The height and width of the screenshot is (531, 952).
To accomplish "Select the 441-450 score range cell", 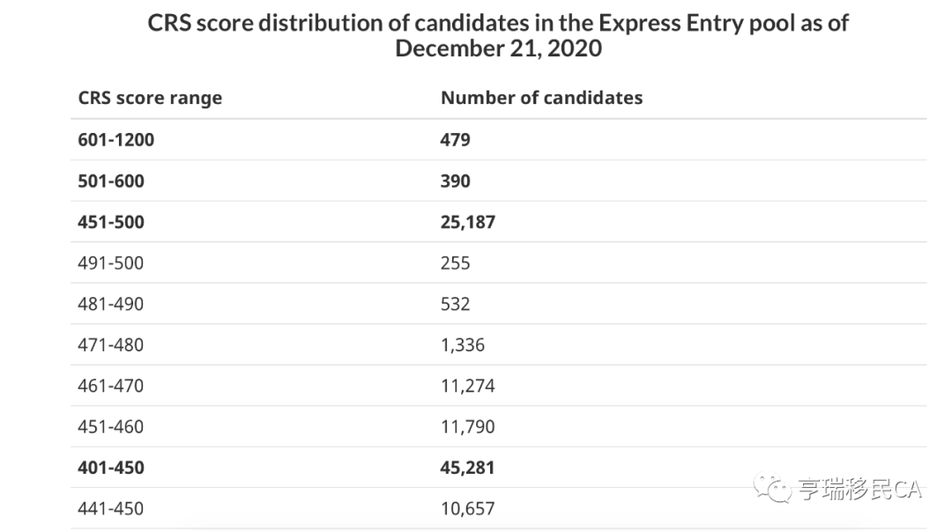I will [x=110, y=508].
